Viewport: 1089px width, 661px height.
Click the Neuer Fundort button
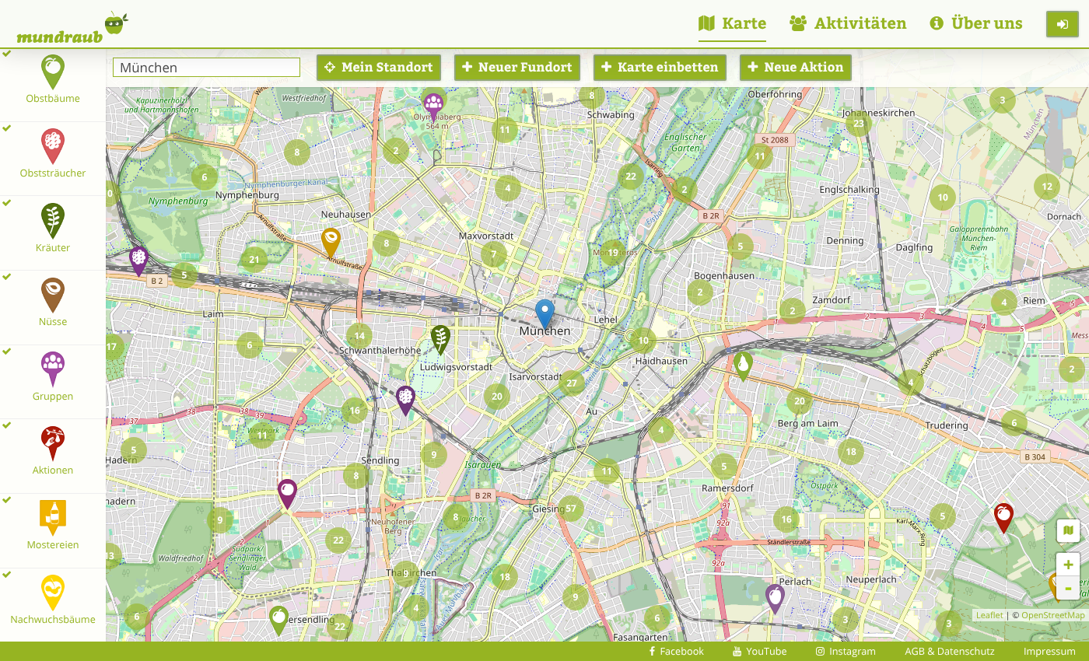pyautogui.click(x=517, y=68)
